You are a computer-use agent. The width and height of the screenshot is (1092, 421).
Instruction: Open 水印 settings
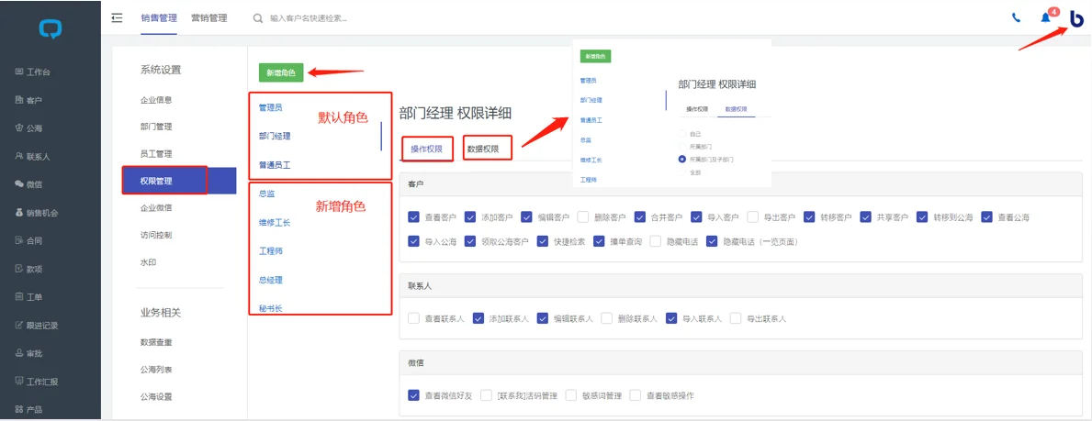pos(148,262)
